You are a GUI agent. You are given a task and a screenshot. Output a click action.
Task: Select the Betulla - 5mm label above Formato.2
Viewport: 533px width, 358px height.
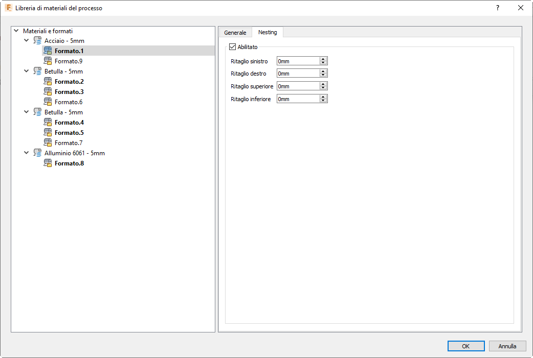63,71
